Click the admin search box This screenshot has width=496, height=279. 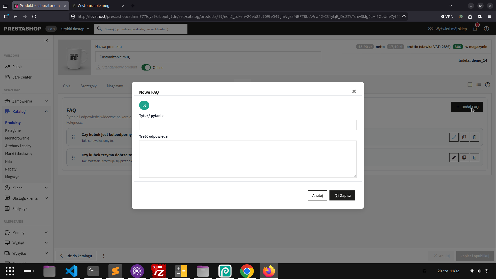coord(141,29)
